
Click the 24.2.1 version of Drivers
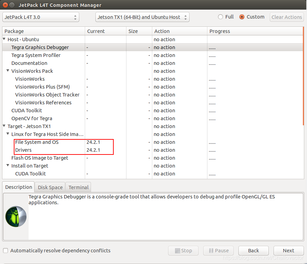click(93, 150)
